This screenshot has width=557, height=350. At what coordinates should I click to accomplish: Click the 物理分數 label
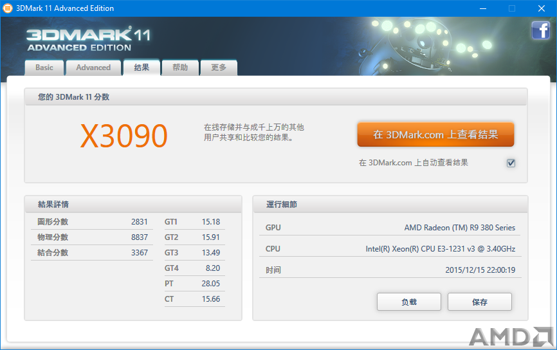coord(53,237)
